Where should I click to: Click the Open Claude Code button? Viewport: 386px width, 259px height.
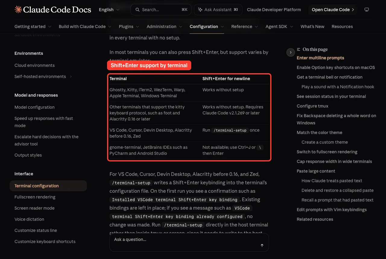pyautogui.click(x=333, y=10)
